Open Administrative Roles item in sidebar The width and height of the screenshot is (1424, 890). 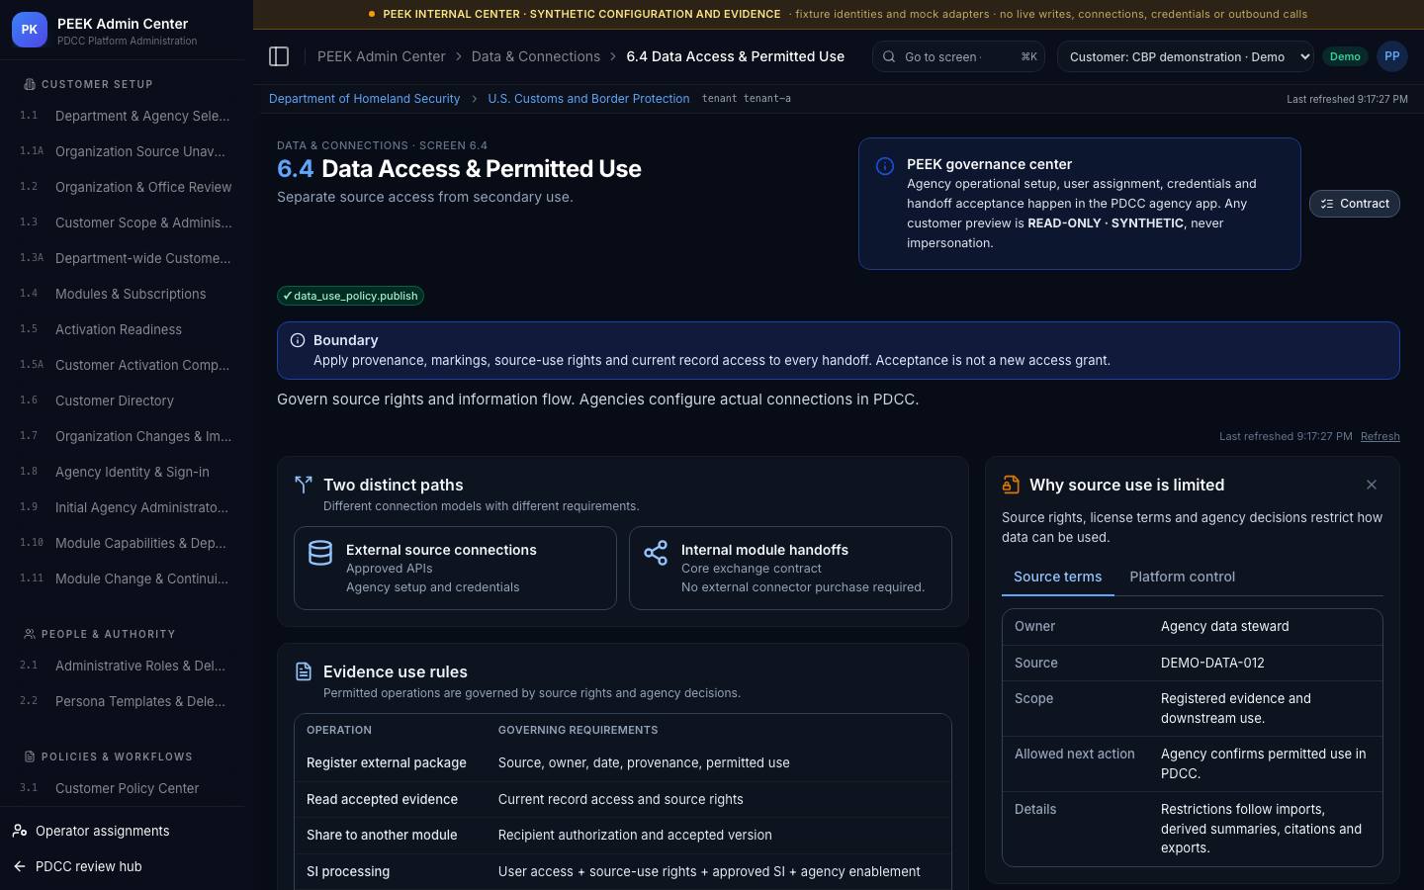127,666
